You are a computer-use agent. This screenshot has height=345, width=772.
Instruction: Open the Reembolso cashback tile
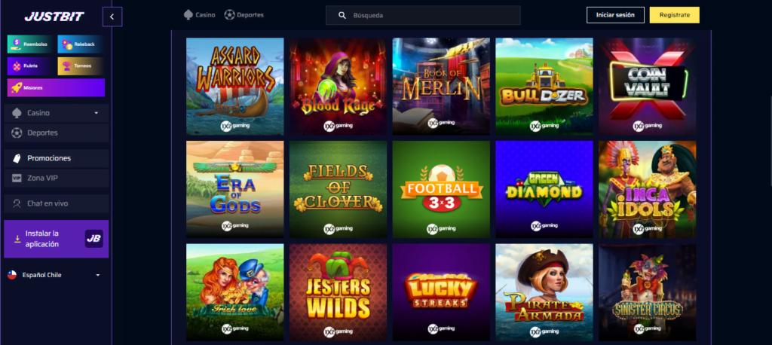[30, 44]
